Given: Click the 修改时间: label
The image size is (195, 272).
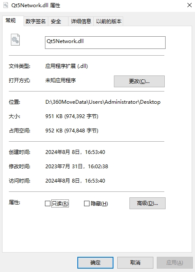Looking at the screenshot, I should pos(19,167).
